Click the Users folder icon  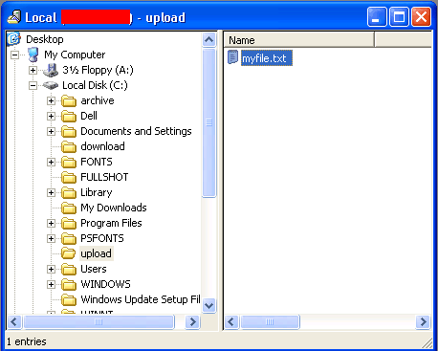(69, 269)
